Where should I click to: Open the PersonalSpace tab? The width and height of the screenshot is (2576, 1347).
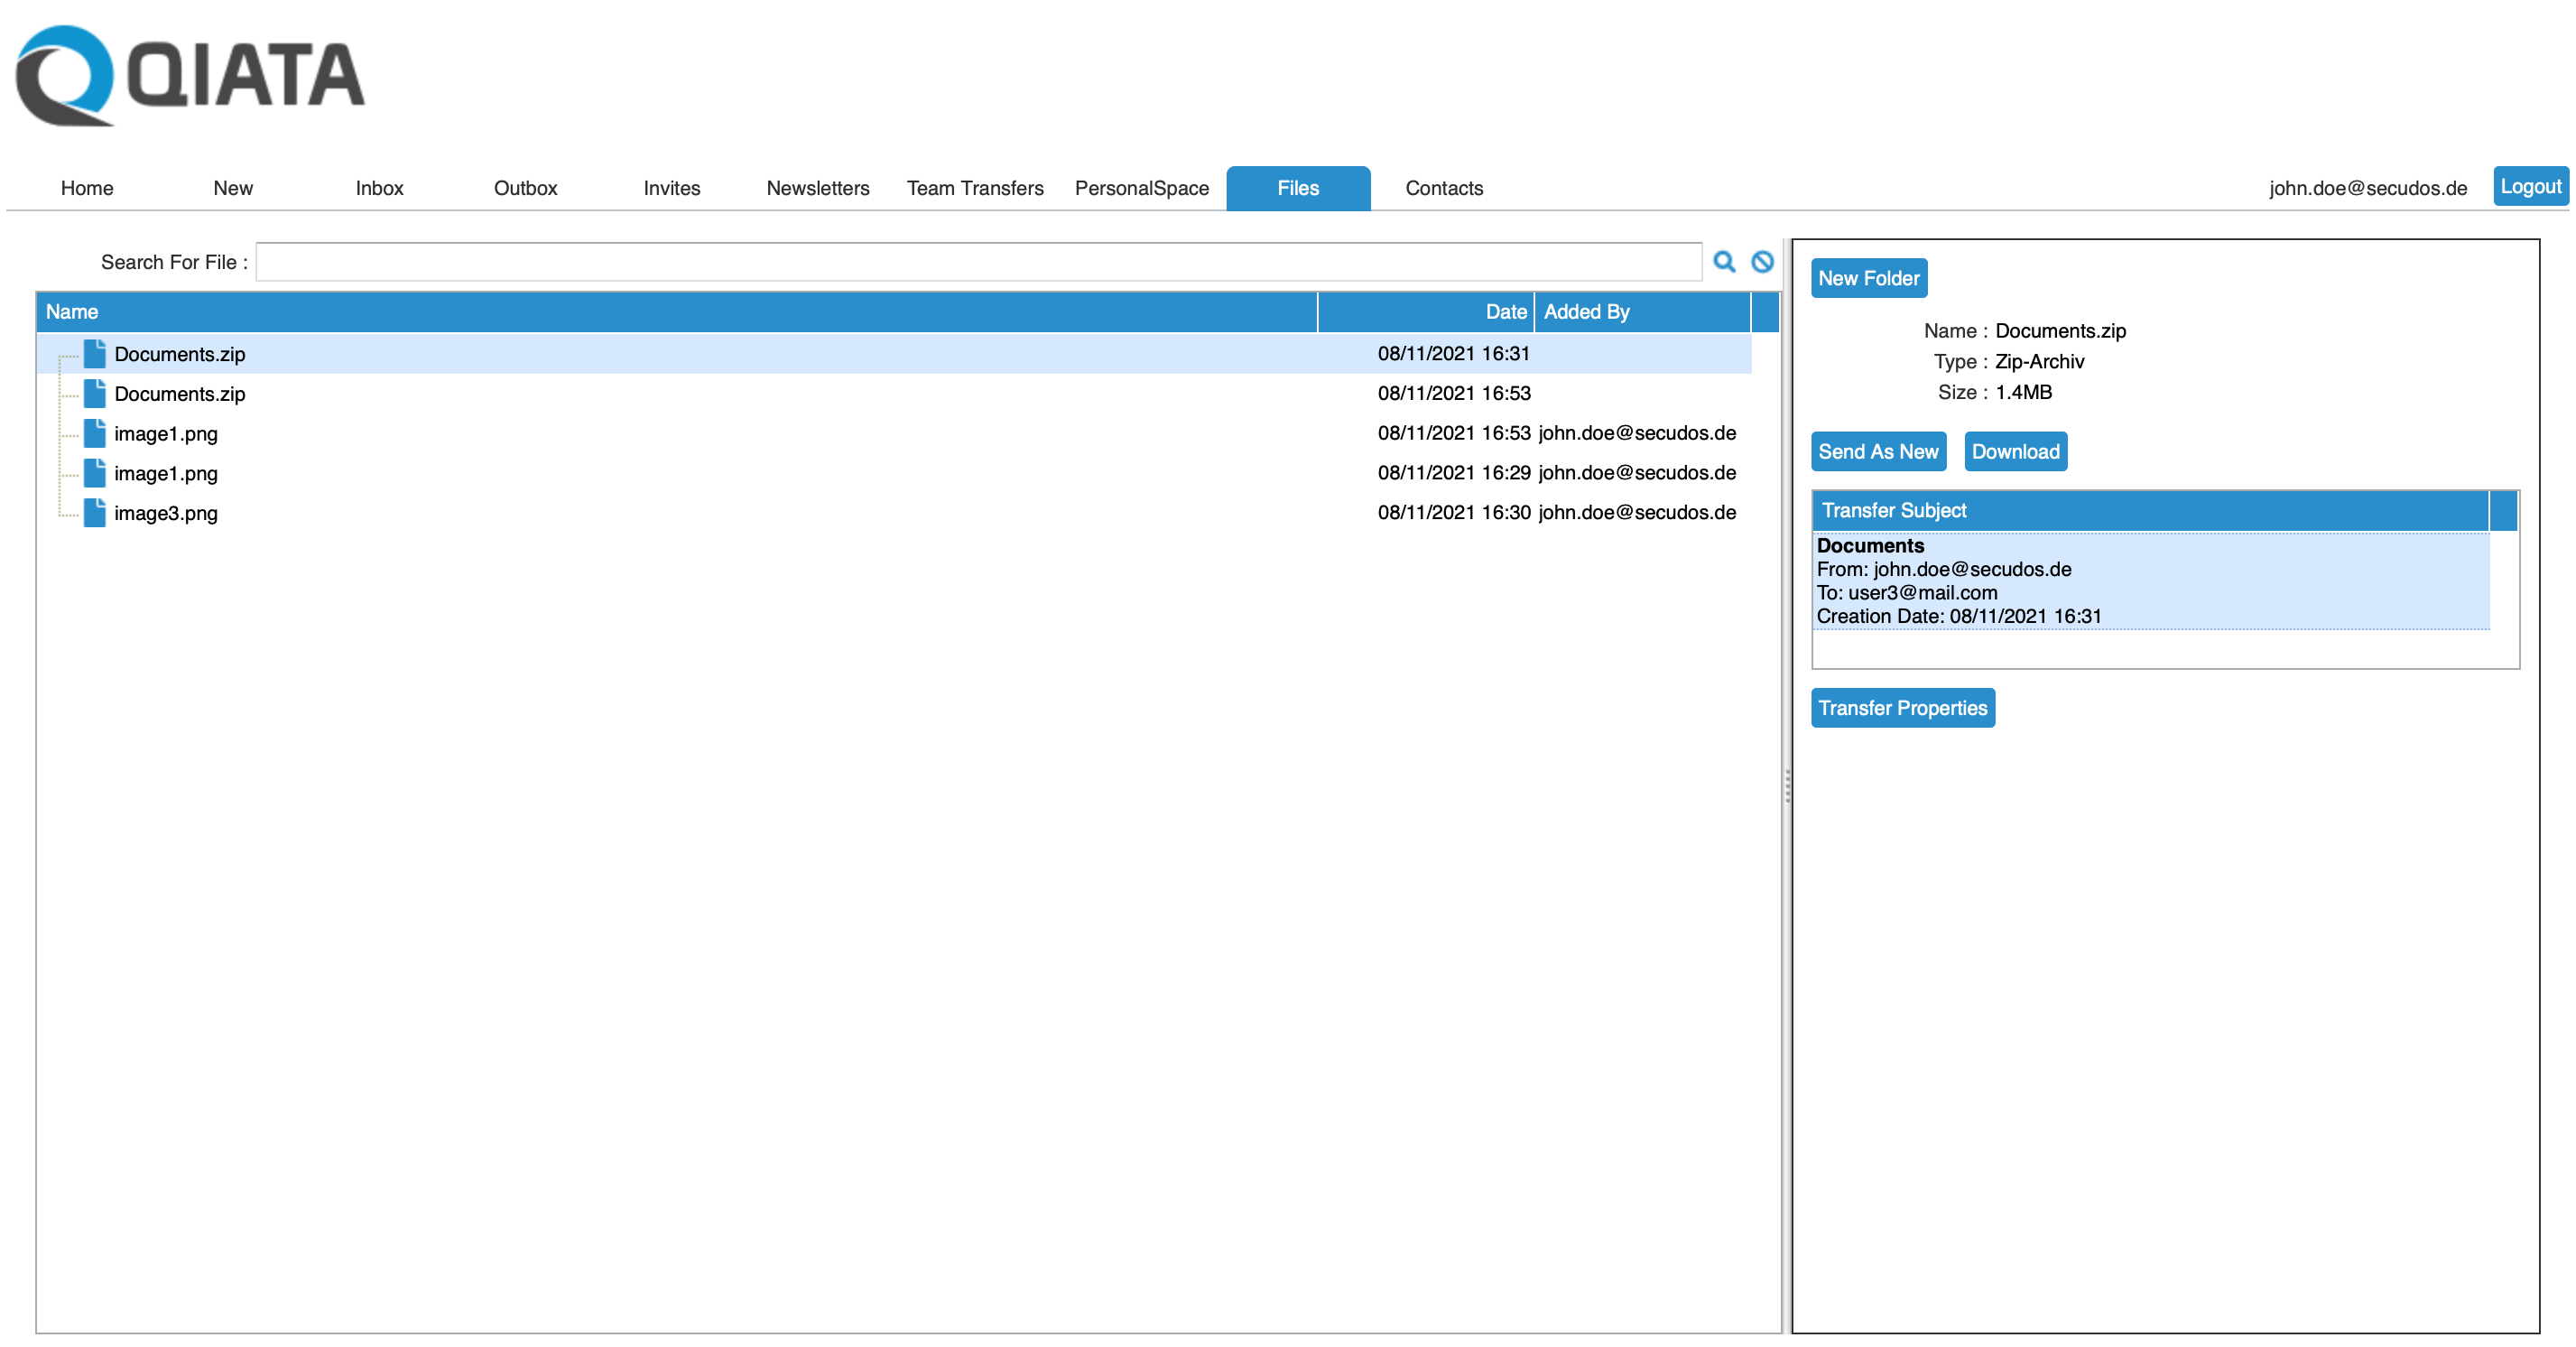pos(1141,188)
